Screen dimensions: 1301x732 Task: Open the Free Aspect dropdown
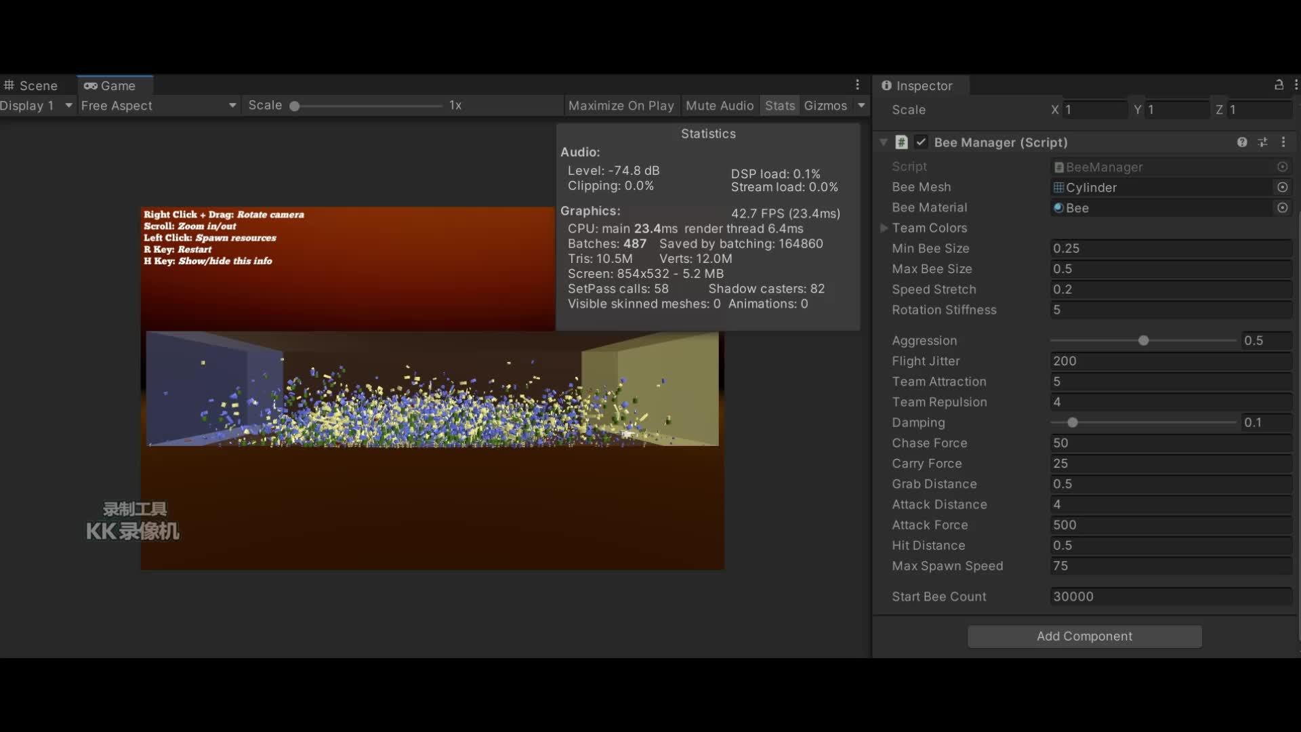[x=159, y=106]
